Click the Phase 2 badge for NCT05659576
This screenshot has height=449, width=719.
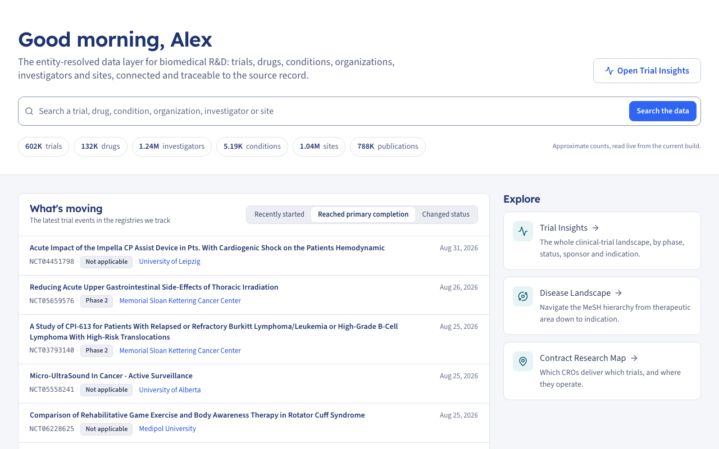(x=97, y=301)
